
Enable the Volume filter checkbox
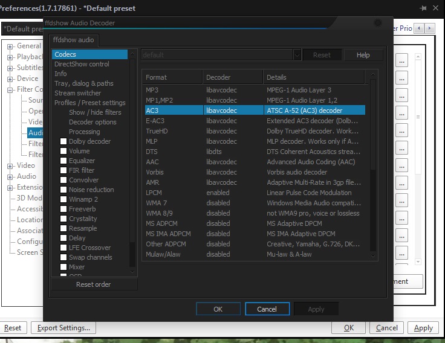[63, 151]
